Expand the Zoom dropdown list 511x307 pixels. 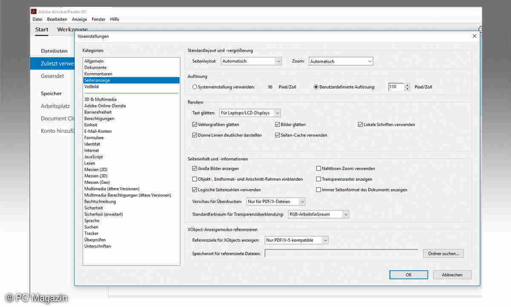pos(341,61)
